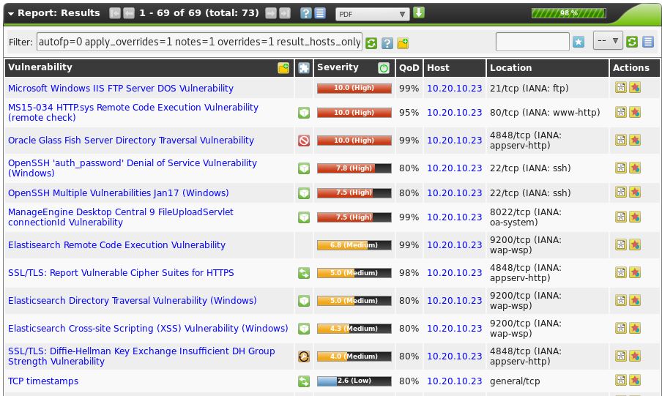This screenshot has height=396, width=662.
Task: Click mitigation icon on TCP timestamps row
Action: coord(304,381)
